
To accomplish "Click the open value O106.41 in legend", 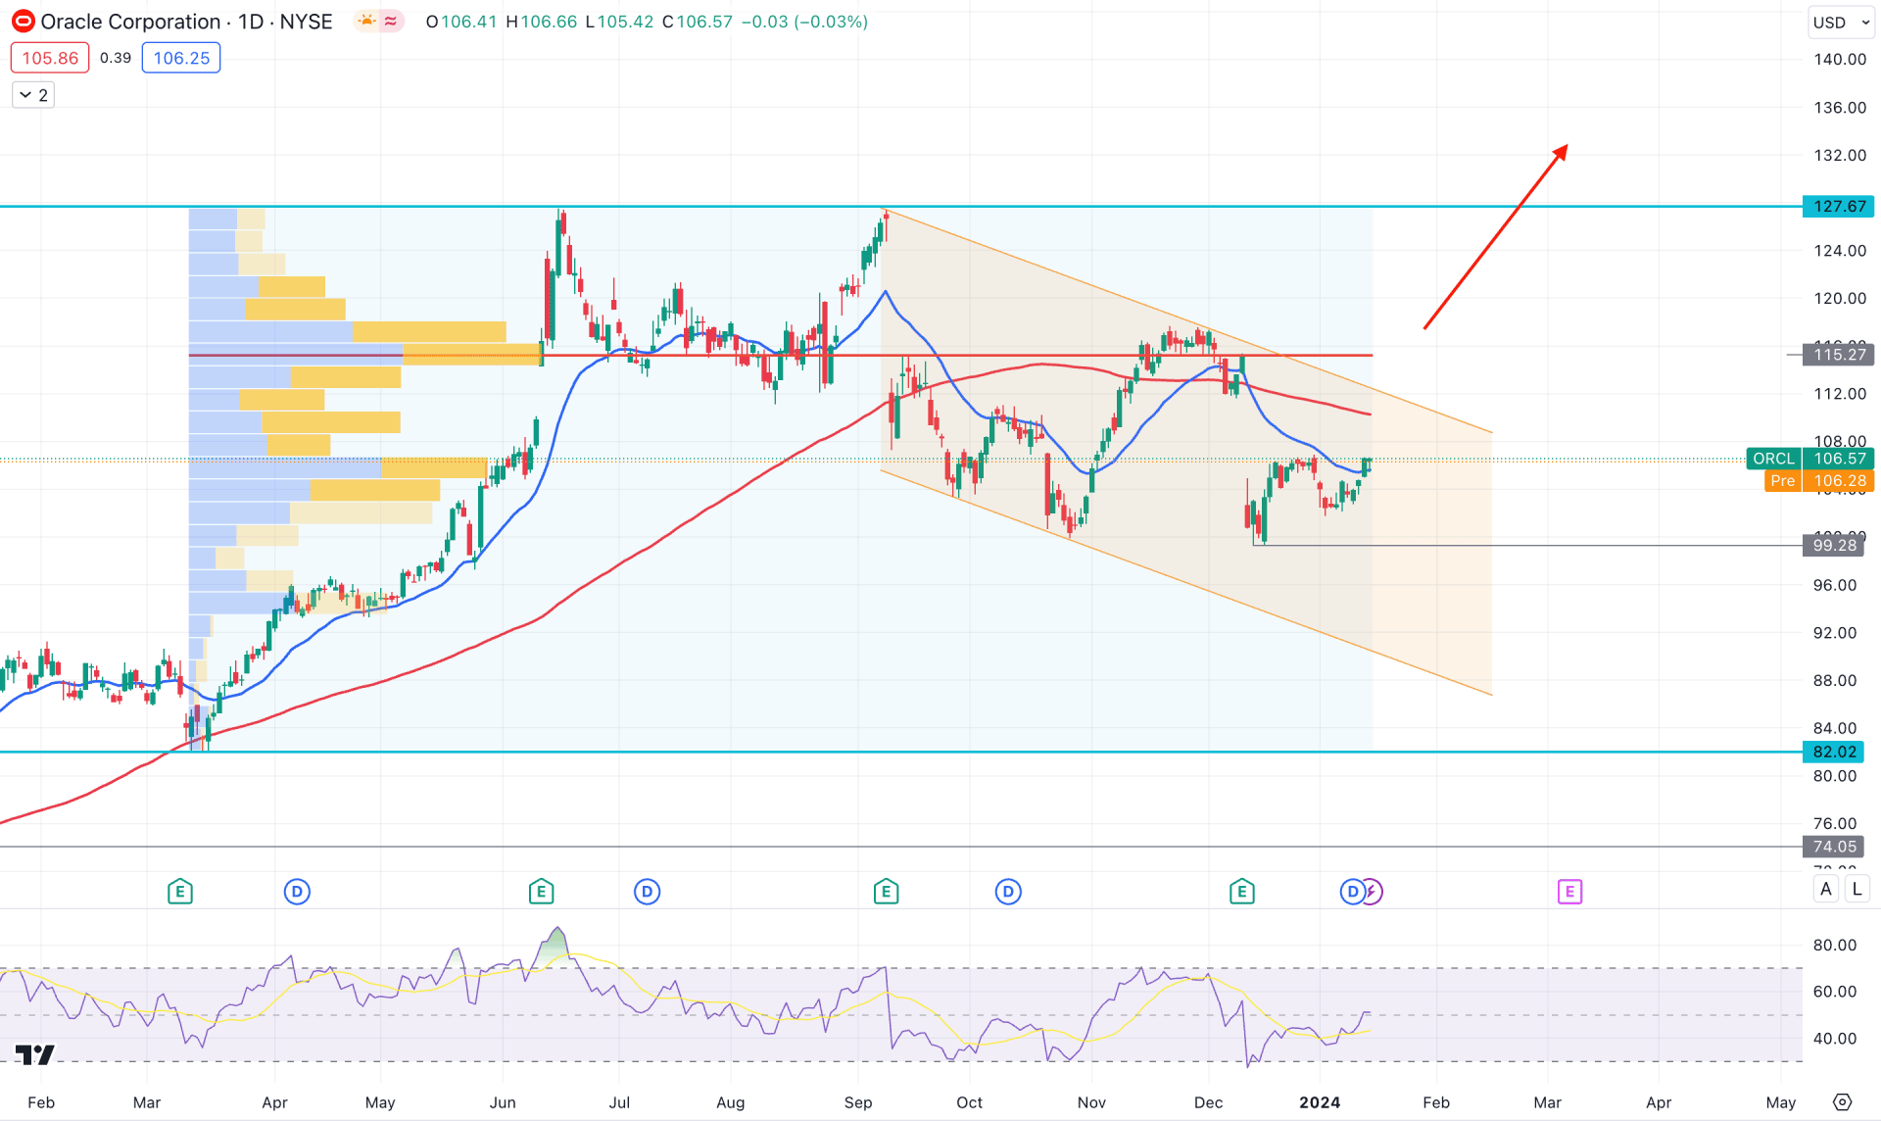I will point(461,22).
